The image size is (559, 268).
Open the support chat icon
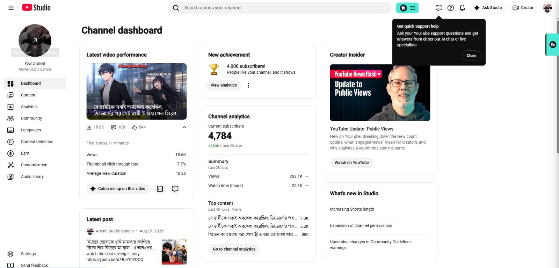click(439, 8)
